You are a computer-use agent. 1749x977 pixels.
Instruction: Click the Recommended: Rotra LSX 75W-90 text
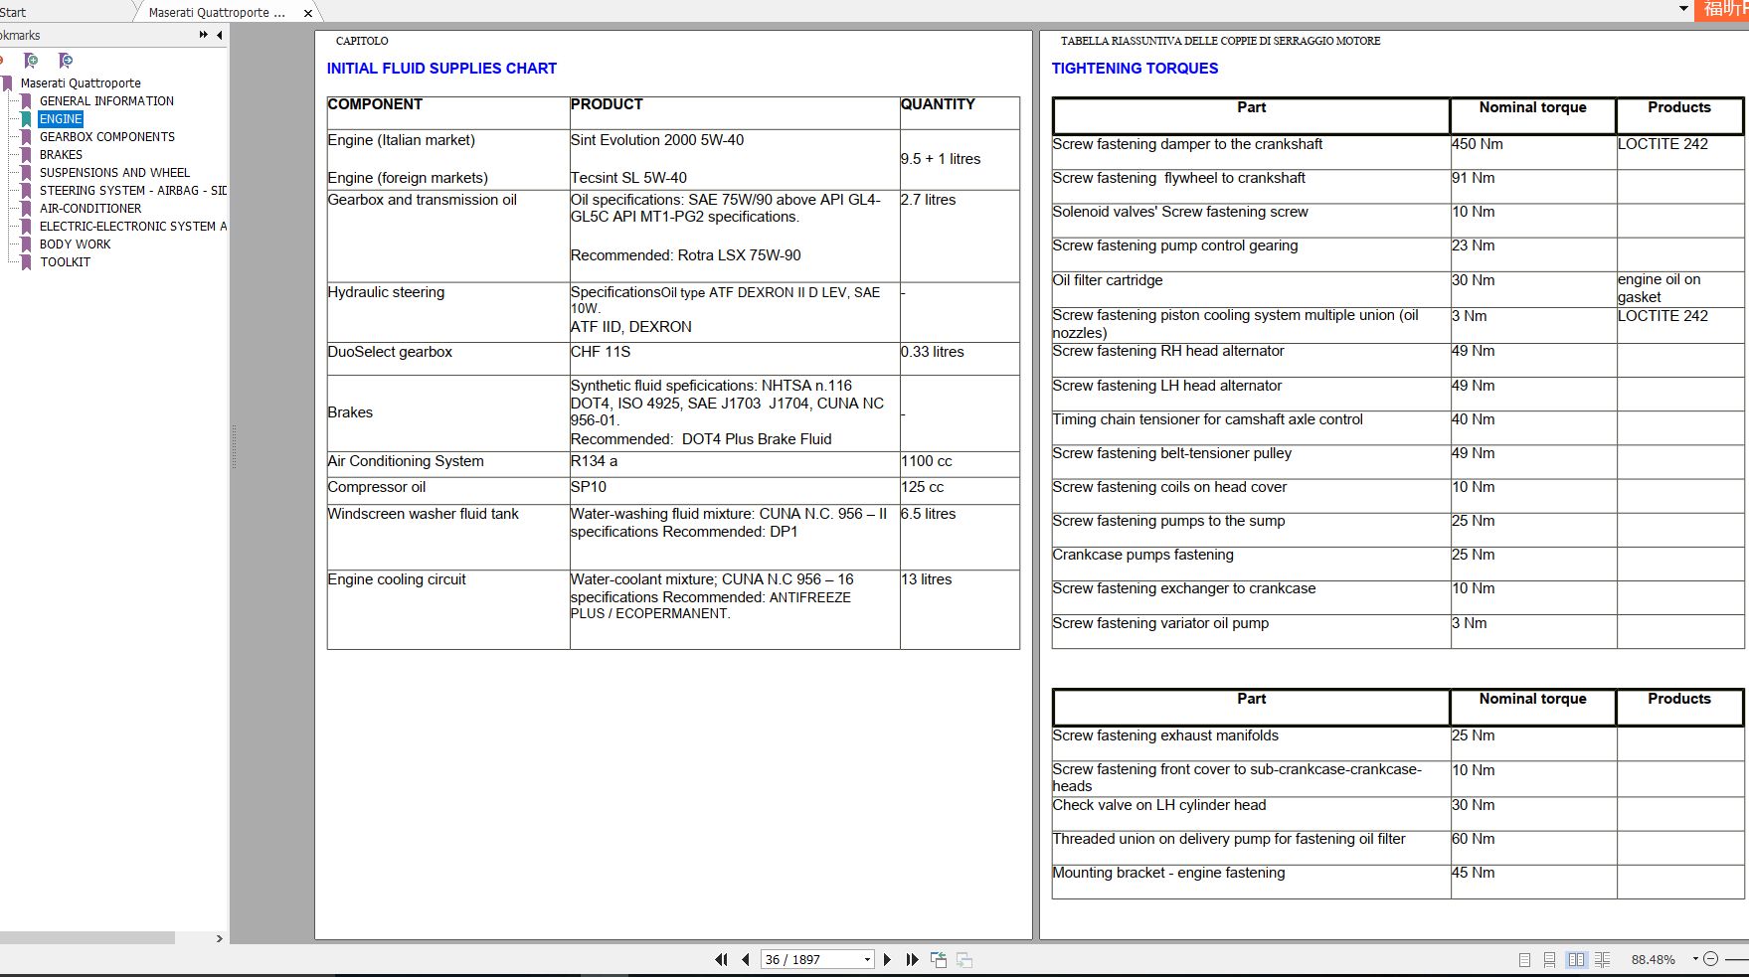[685, 255]
